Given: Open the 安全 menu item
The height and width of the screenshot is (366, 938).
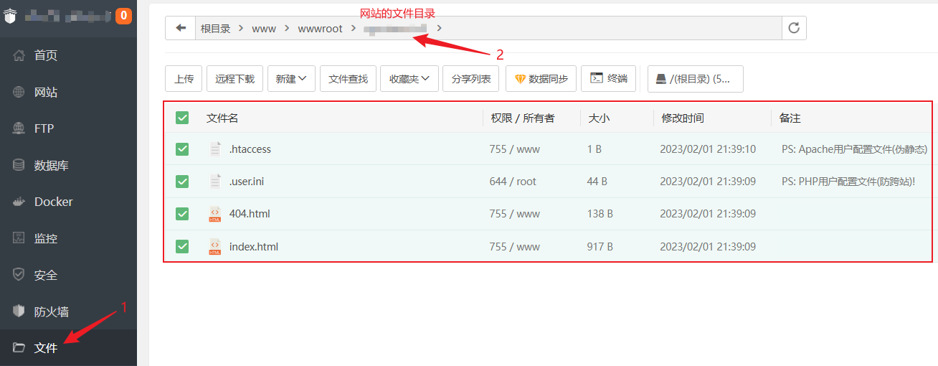Looking at the screenshot, I should [x=68, y=275].
